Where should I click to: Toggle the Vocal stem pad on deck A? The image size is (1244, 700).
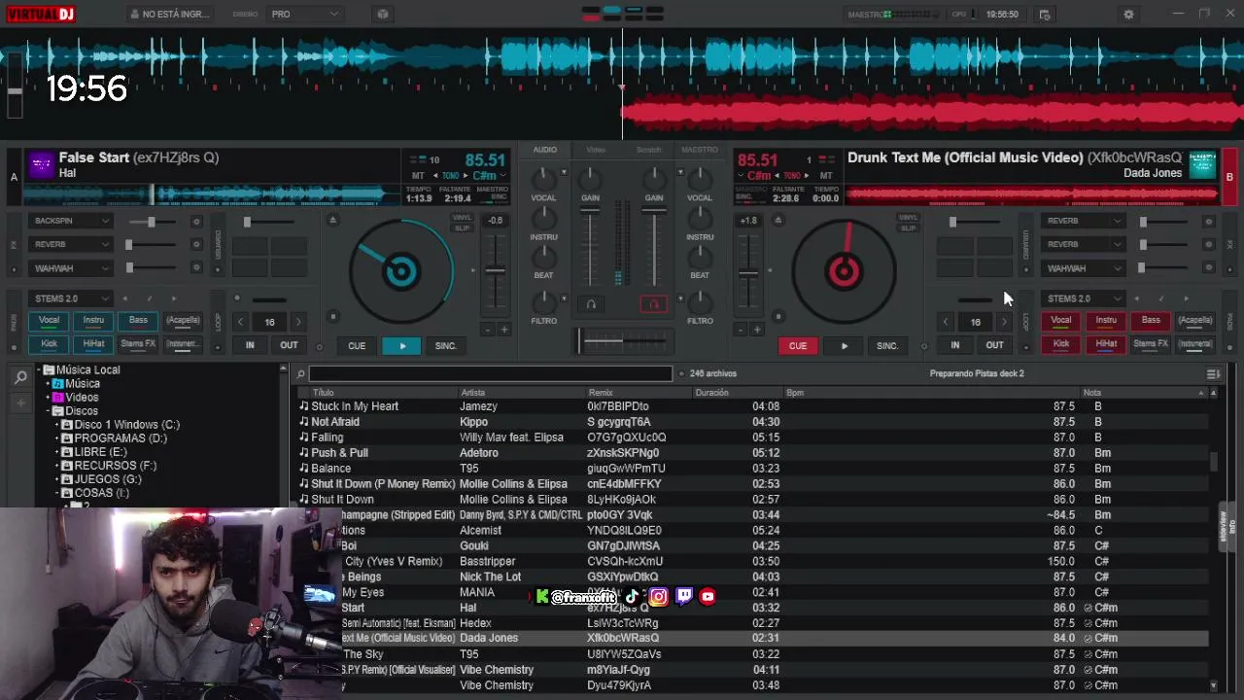[x=49, y=320]
